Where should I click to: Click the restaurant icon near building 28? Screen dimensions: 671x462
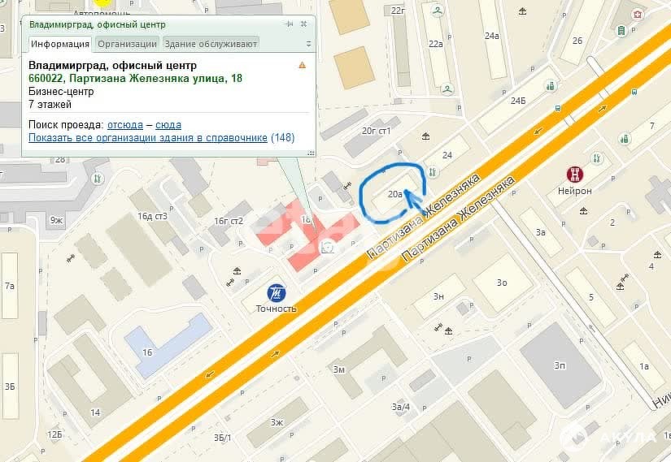point(98,178)
